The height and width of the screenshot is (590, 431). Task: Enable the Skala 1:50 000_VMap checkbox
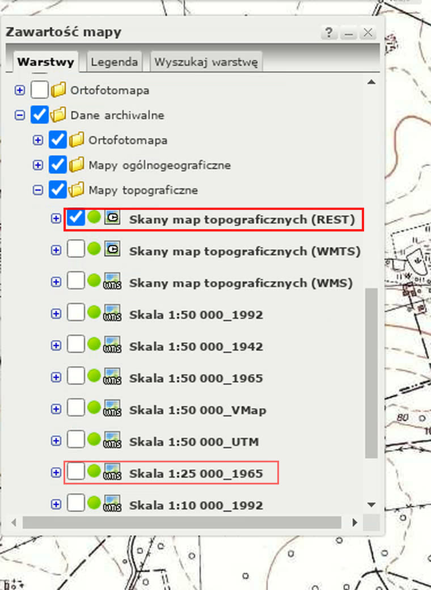pos(75,408)
